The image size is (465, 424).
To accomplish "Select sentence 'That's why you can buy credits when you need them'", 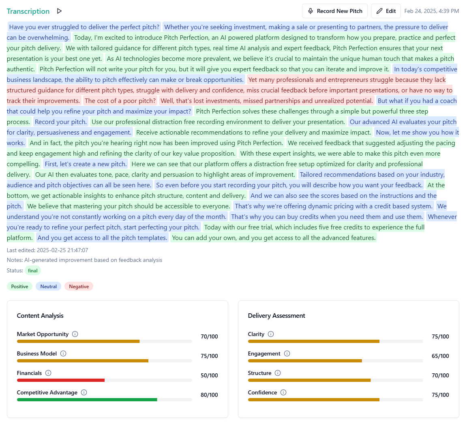I will [x=327, y=217].
